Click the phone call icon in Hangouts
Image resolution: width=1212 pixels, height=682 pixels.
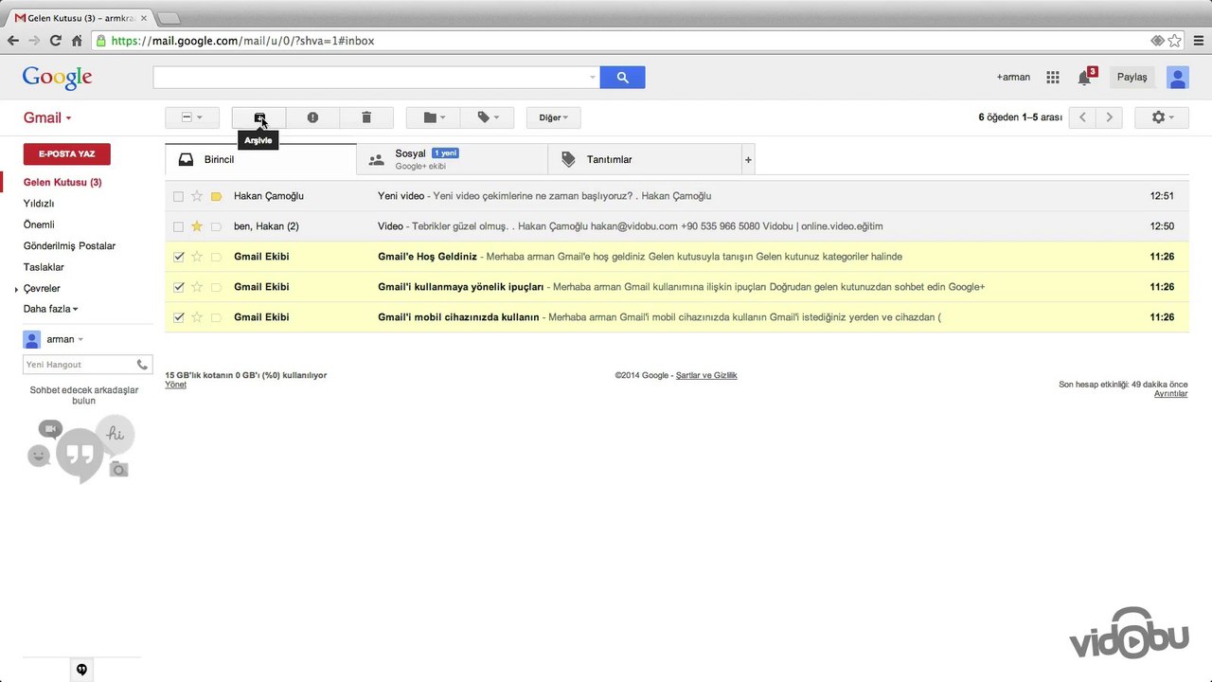pyautogui.click(x=142, y=365)
